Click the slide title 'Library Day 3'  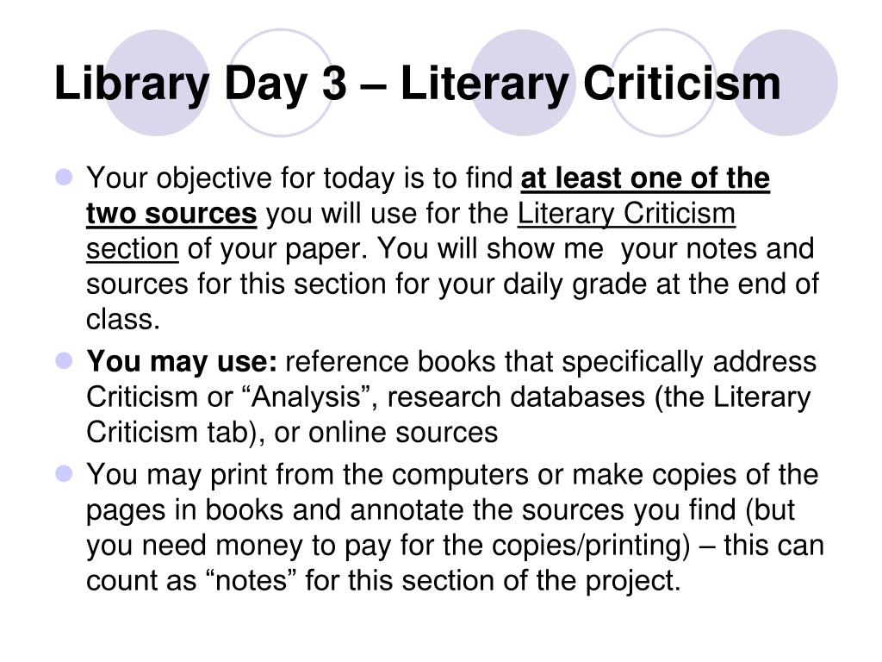point(201,84)
